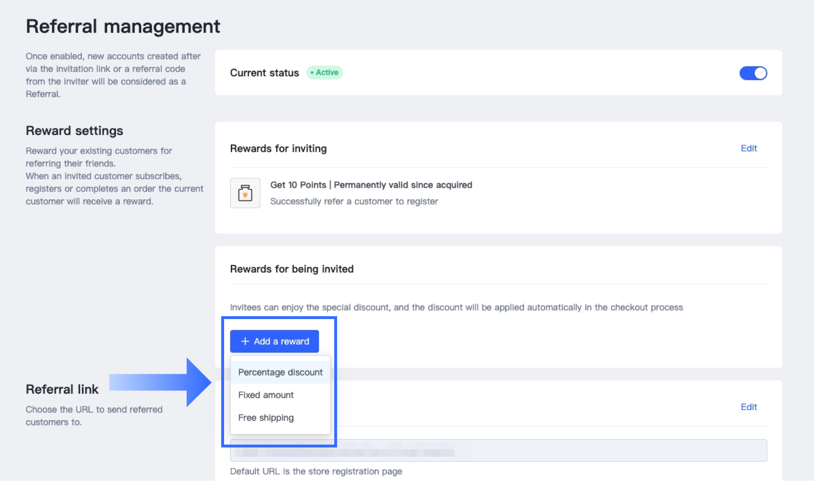Click the points reward gift icon
This screenshot has height=481, width=814.
pos(245,193)
